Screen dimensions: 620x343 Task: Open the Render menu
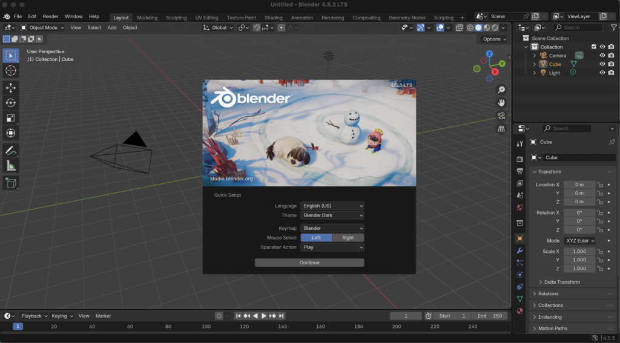tap(50, 16)
